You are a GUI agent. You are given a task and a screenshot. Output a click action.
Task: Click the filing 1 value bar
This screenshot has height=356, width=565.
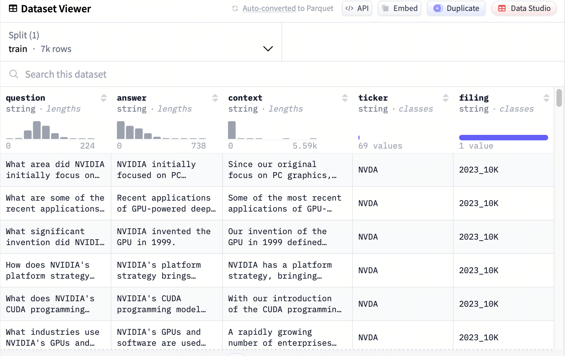click(504, 138)
